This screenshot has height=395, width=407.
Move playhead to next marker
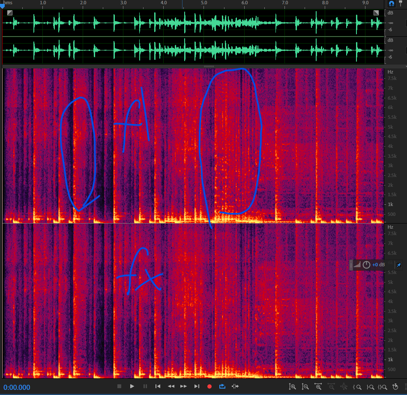coord(197,386)
